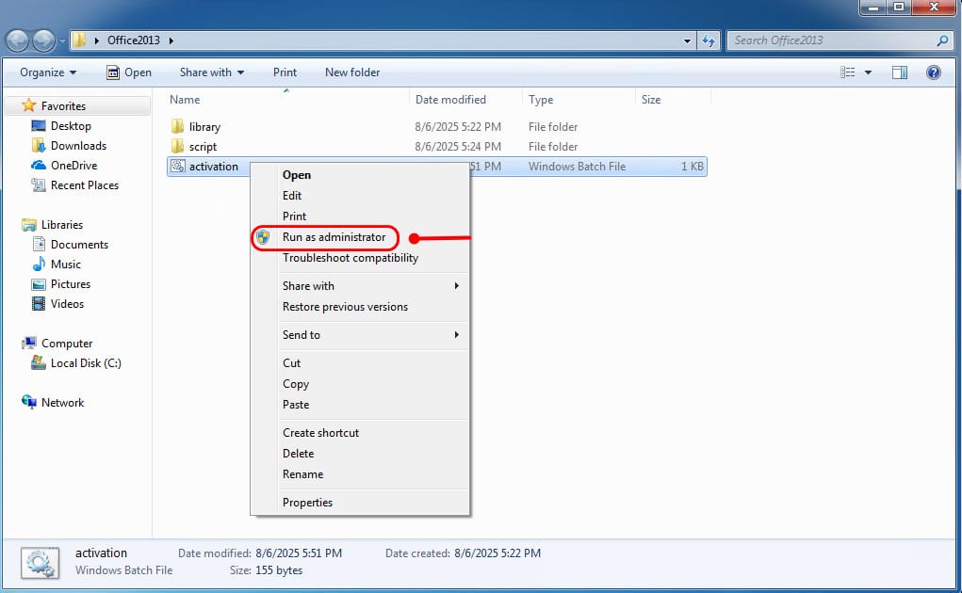This screenshot has height=593, width=962.
Task: Click the Local Disk (C:) label
Action: coord(86,362)
